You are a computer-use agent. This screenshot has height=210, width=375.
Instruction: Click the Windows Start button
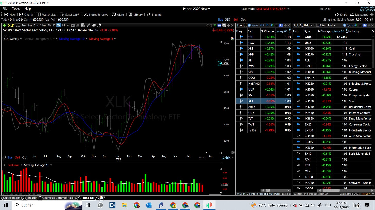[x=6, y=205]
